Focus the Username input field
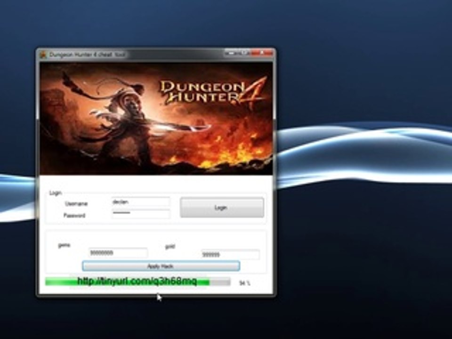 (141, 202)
